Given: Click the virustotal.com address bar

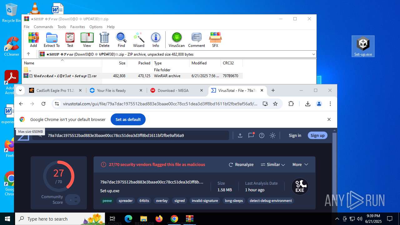Looking at the screenshot, I should (x=160, y=104).
